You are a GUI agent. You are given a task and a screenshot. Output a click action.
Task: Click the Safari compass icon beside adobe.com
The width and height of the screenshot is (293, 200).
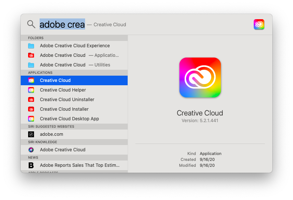31,134
